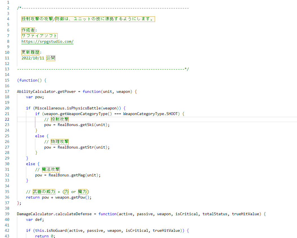Click 'Miscellaneous.isPhysicsBattle' on line 20
Screen dimensions: 297x238
68,108
